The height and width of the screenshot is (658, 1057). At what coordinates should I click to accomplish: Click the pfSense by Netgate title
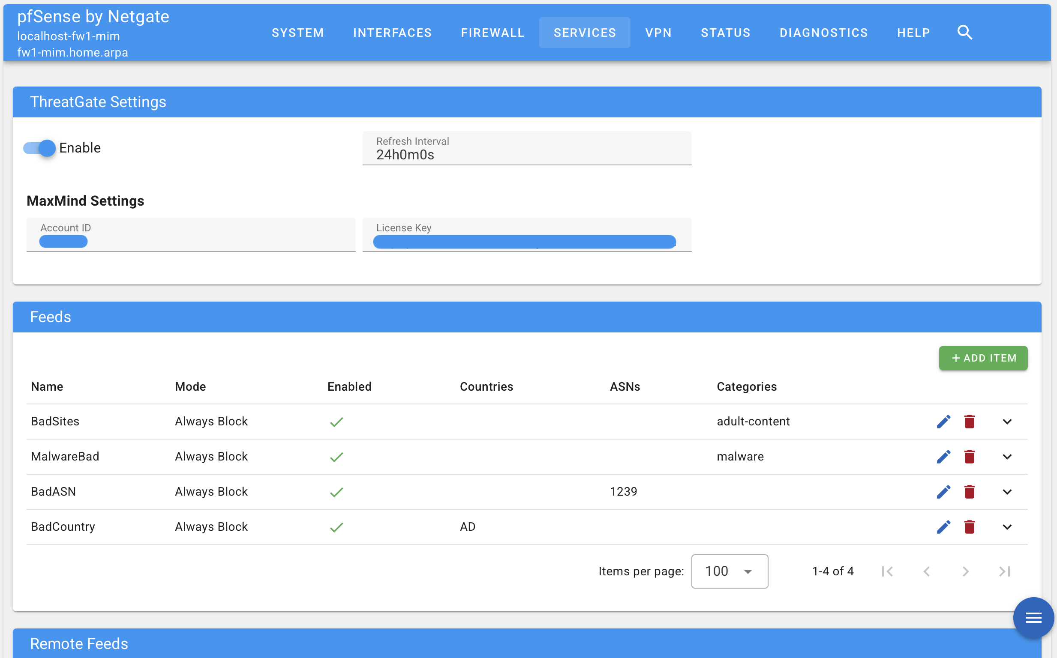tap(93, 17)
